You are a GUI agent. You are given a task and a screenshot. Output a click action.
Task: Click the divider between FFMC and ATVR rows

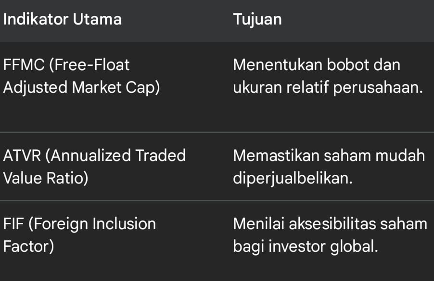tap(217, 132)
